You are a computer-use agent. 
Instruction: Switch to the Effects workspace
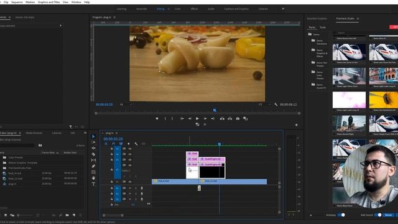point(194,9)
